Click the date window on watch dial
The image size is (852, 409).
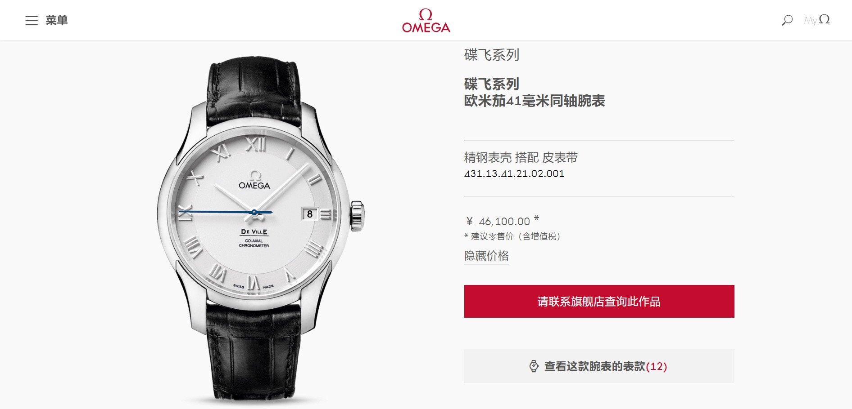pyautogui.click(x=310, y=214)
